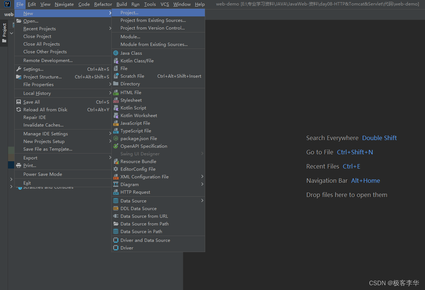The height and width of the screenshot is (290, 425).
Task: Click the Reload All from Disk icon
Action: 19,110
